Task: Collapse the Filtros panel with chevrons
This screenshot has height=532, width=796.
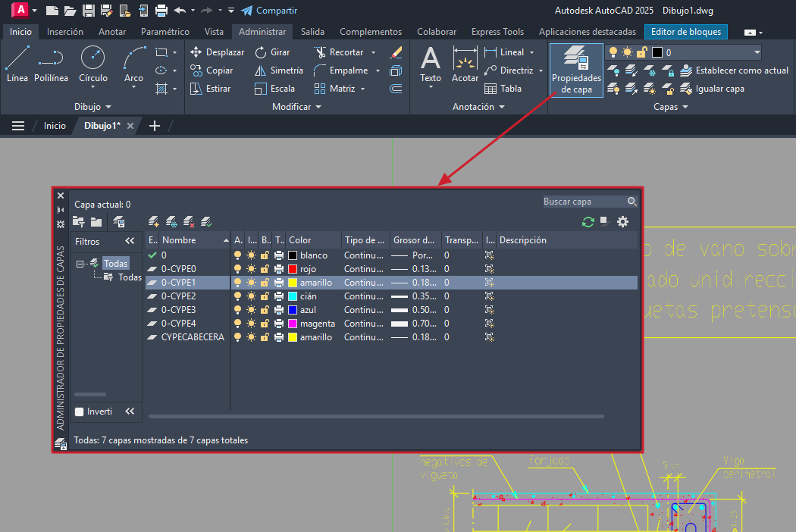Action: coord(130,241)
